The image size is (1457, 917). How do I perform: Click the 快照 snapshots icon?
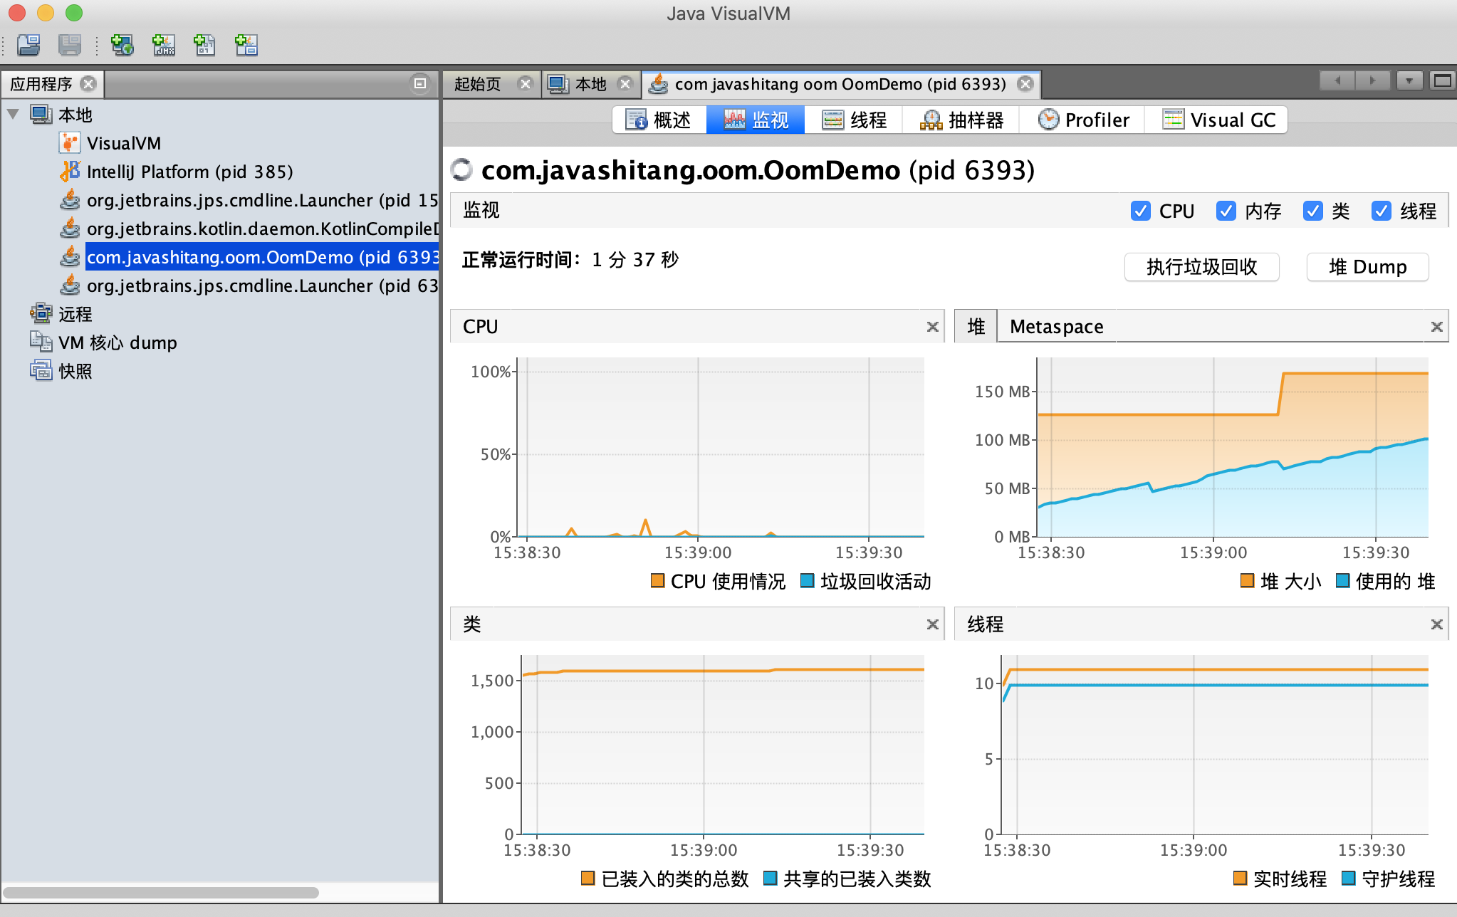tap(41, 370)
